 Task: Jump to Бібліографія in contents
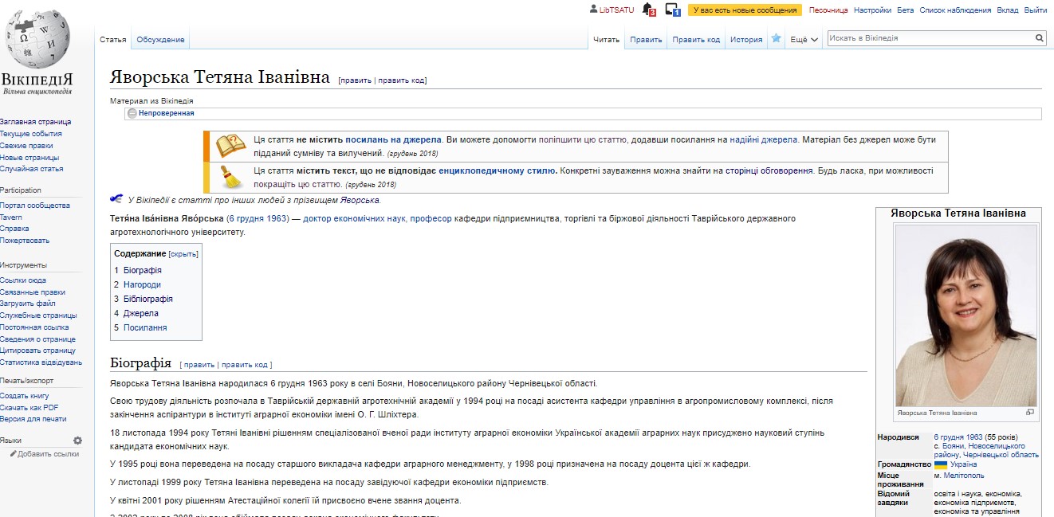point(147,299)
